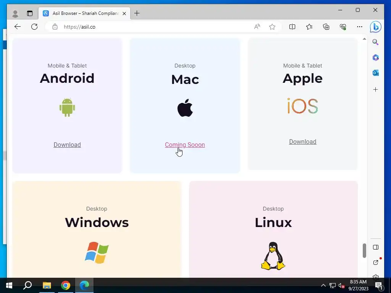Click the green Android robot logo

[67, 107]
